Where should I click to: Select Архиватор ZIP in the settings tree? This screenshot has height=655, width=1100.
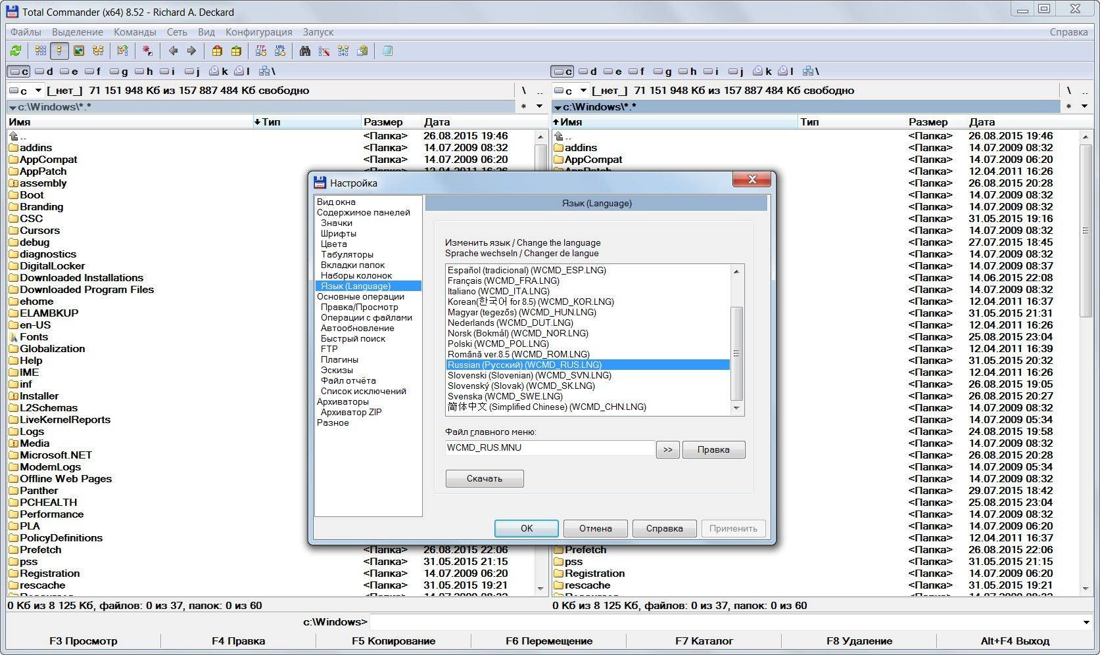click(x=351, y=412)
